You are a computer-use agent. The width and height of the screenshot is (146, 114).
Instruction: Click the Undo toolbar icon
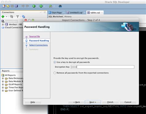click(23, 6)
